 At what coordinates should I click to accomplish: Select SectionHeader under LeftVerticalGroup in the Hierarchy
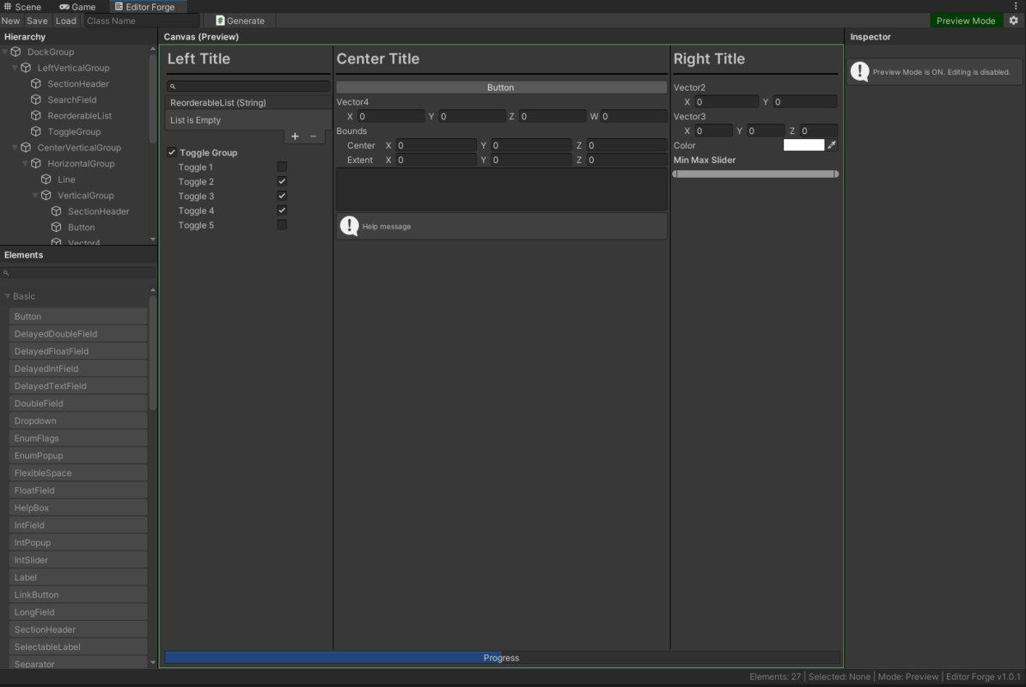78,83
